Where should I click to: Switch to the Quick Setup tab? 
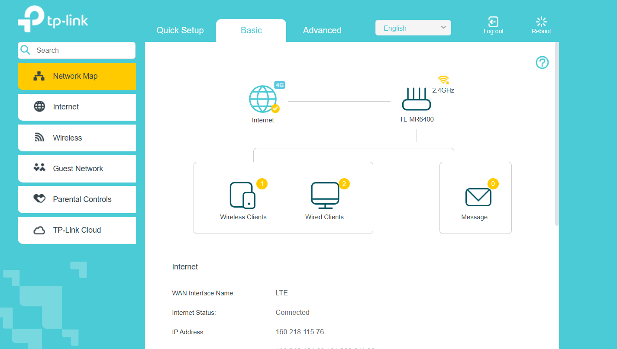click(x=180, y=30)
